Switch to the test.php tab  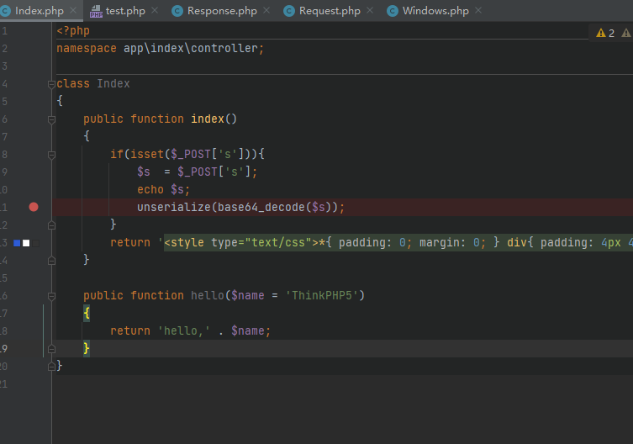click(125, 11)
